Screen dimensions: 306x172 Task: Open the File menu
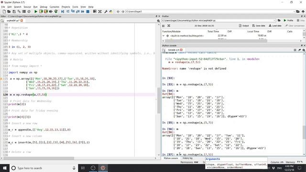[3, 7]
